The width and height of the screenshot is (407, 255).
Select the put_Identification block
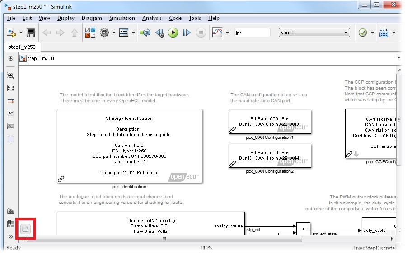[130, 146]
